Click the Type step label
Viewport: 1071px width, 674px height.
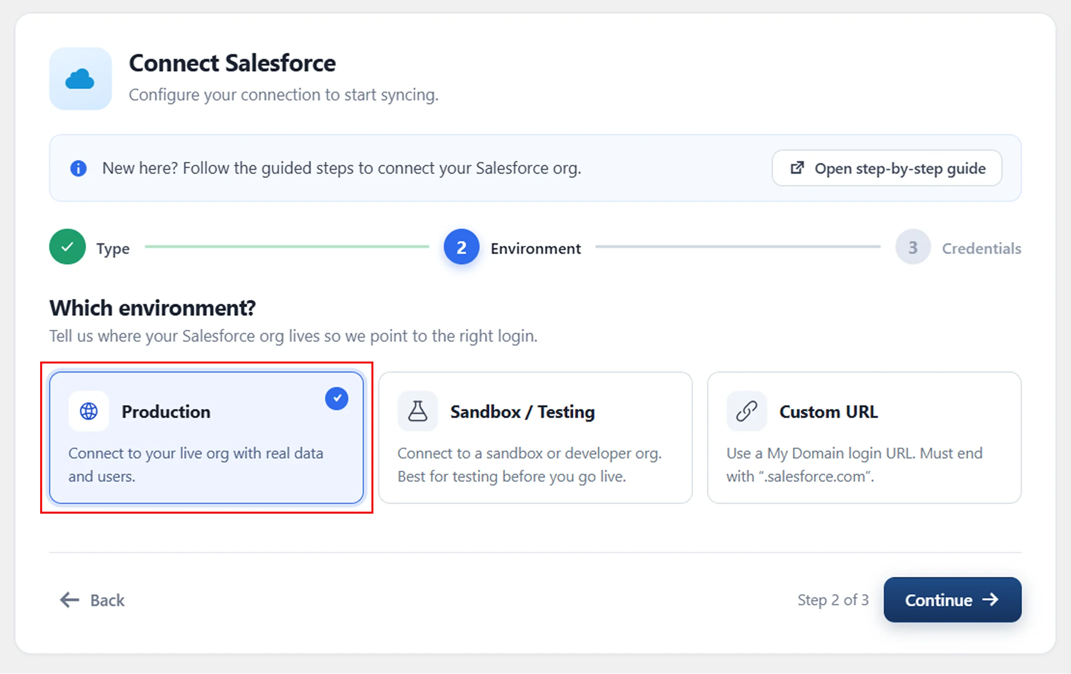(113, 248)
